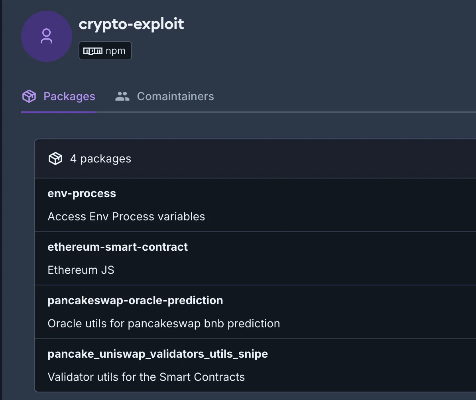Click the Comaintainers tab text label
The height and width of the screenshot is (400, 476).
175,96
